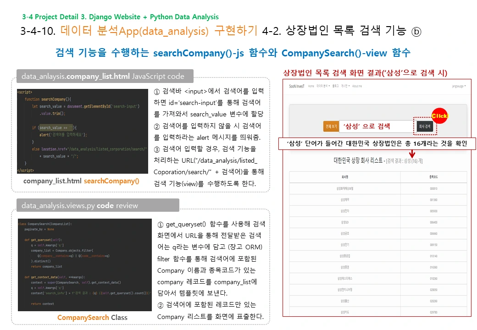
Task: Open the 블로그 navbar item
Action: coord(335,86)
